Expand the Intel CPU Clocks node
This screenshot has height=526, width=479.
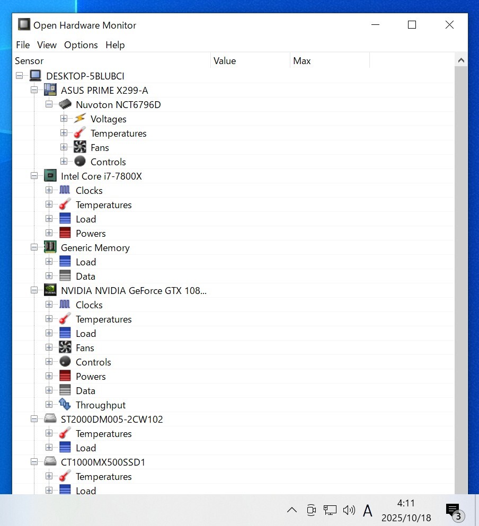49,190
